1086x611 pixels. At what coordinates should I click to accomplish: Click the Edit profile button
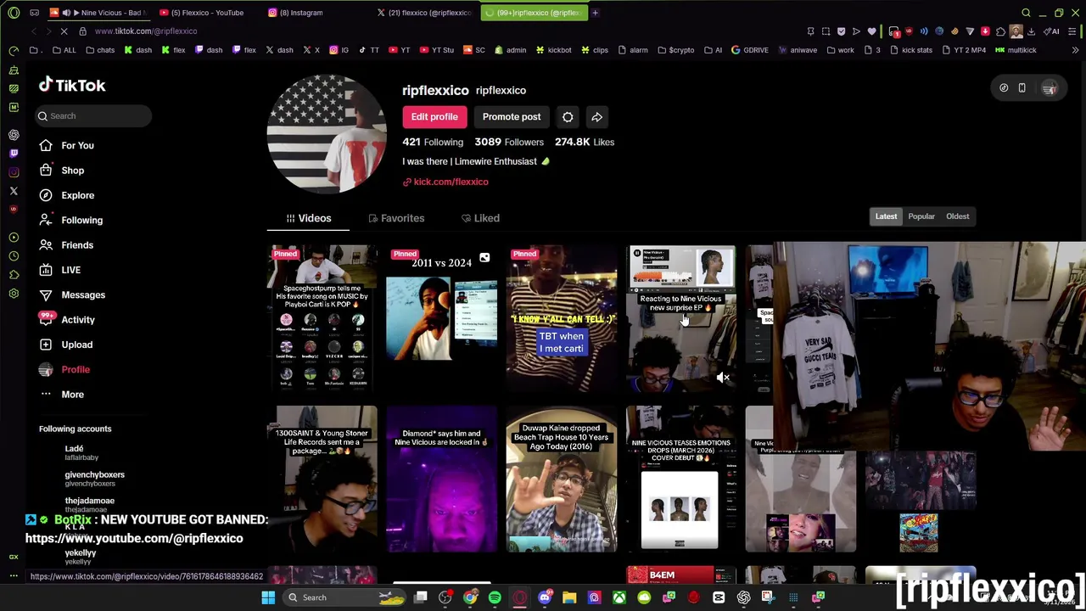point(434,117)
